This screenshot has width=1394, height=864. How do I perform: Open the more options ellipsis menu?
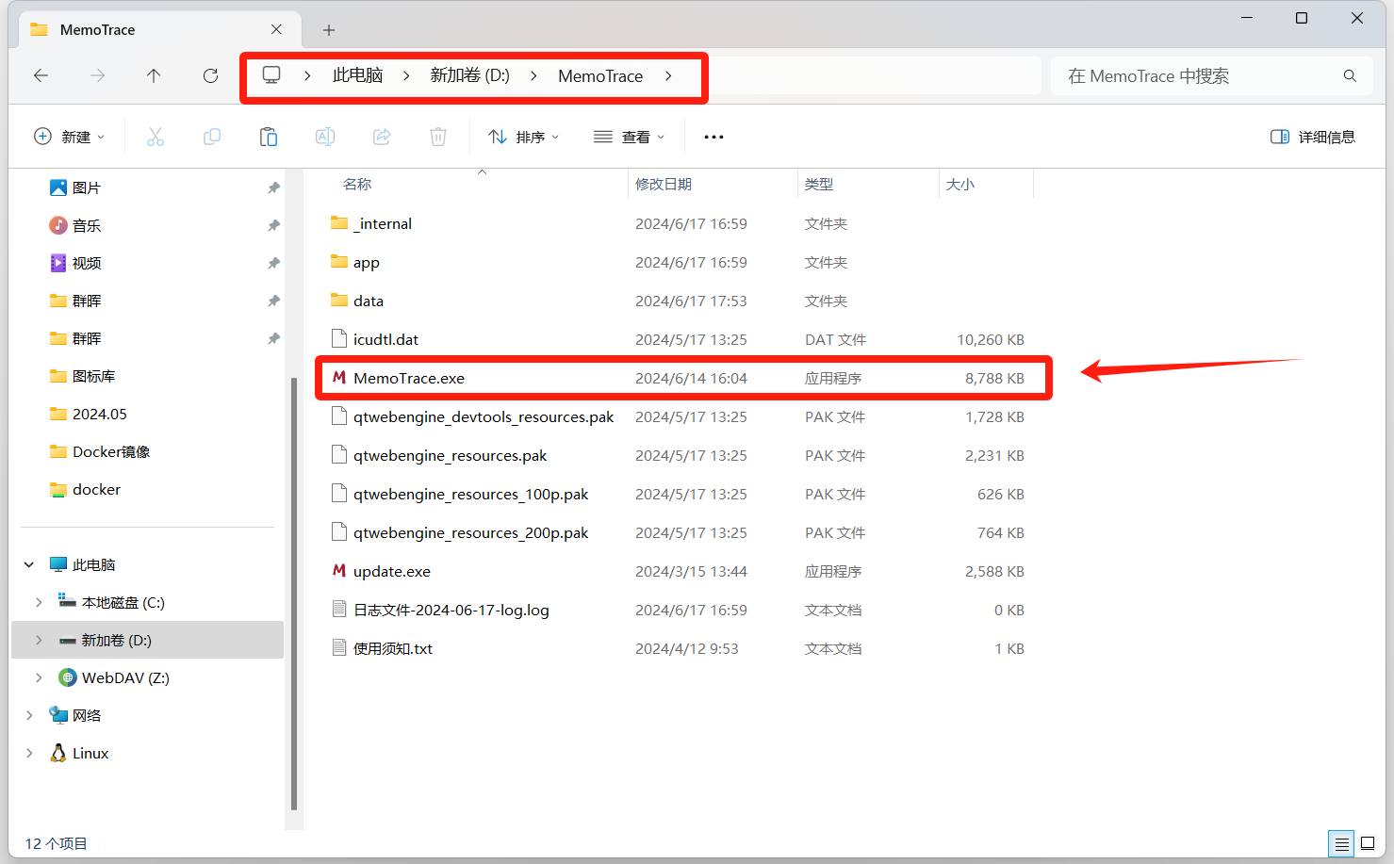click(713, 138)
